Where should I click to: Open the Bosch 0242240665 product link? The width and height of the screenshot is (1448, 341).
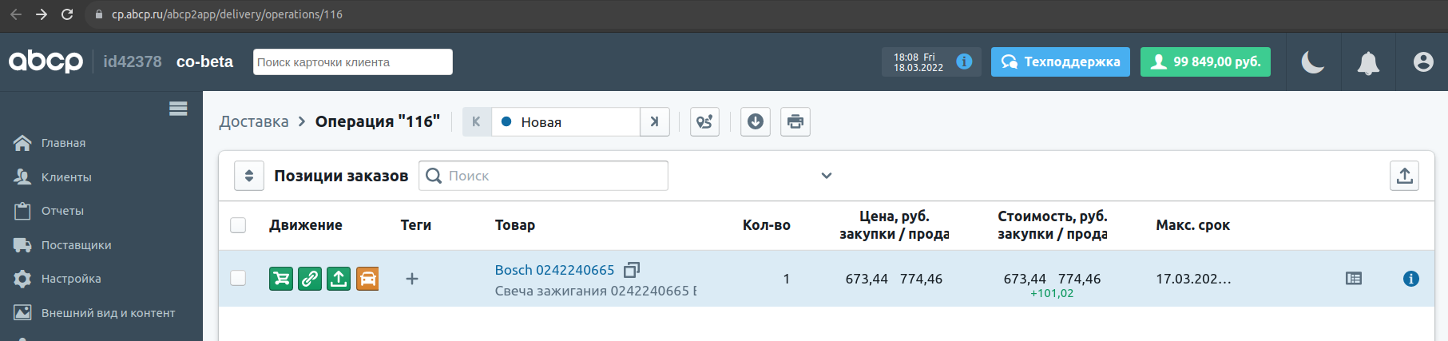554,270
